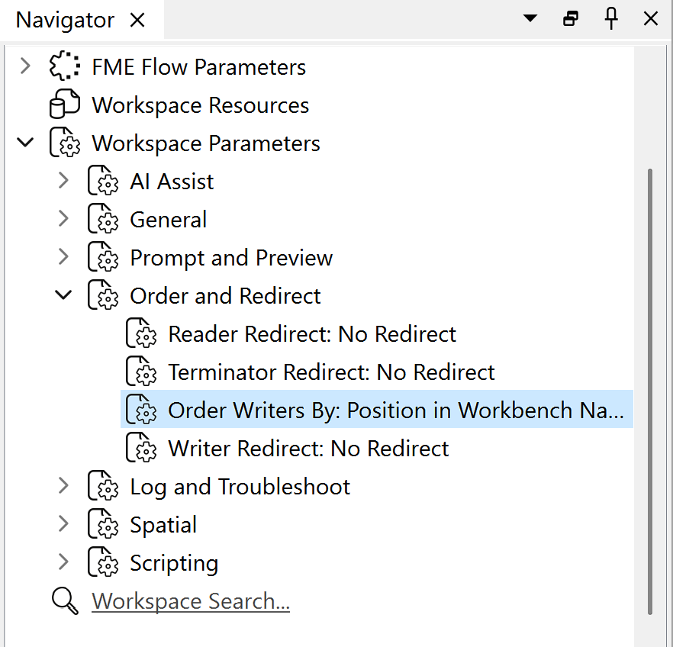The width and height of the screenshot is (673, 647).
Task: Pin the Navigator panel with pushpin icon
Action: [611, 18]
